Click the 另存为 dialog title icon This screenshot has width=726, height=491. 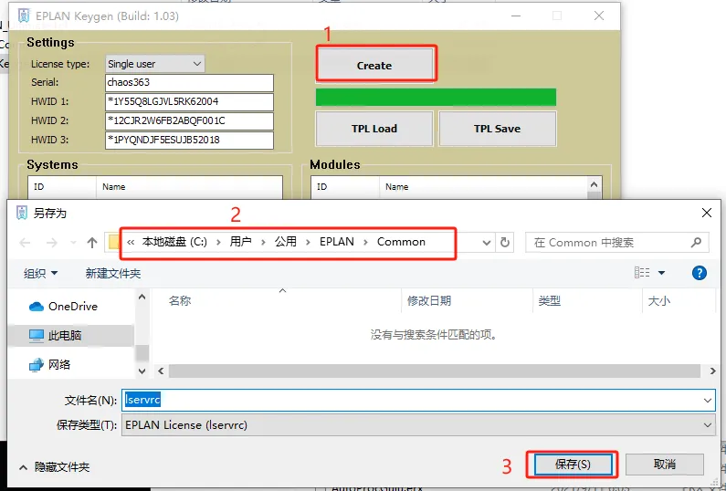click(22, 213)
